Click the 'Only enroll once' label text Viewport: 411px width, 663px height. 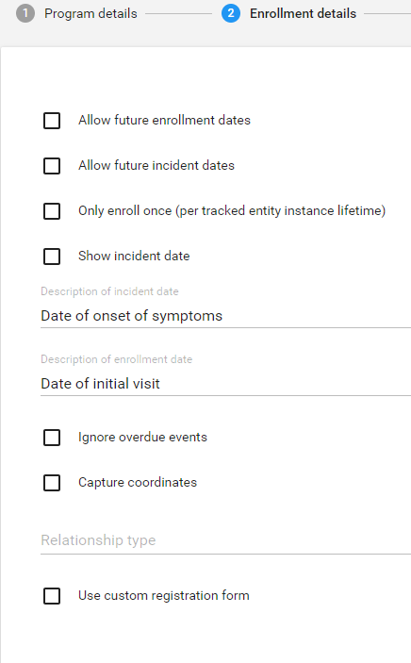124,210
